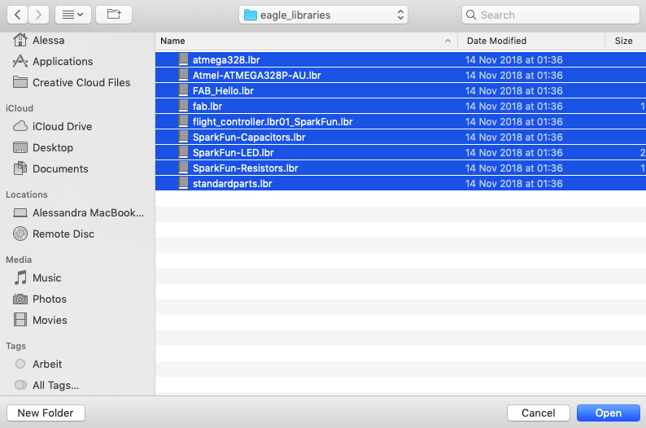Select the SparkFun-Resistors.lbr file
This screenshot has width=646, height=428.
400,168
